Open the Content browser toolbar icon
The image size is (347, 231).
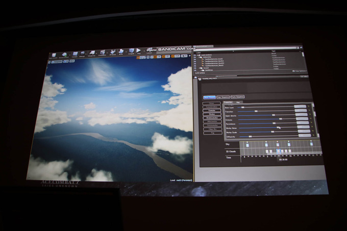(x=75, y=54)
